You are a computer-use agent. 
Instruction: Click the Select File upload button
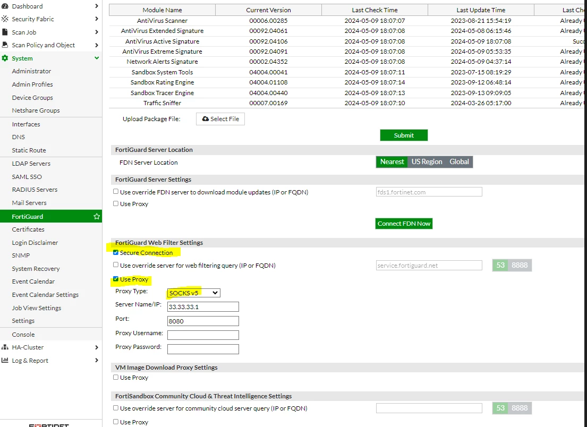(220, 119)
